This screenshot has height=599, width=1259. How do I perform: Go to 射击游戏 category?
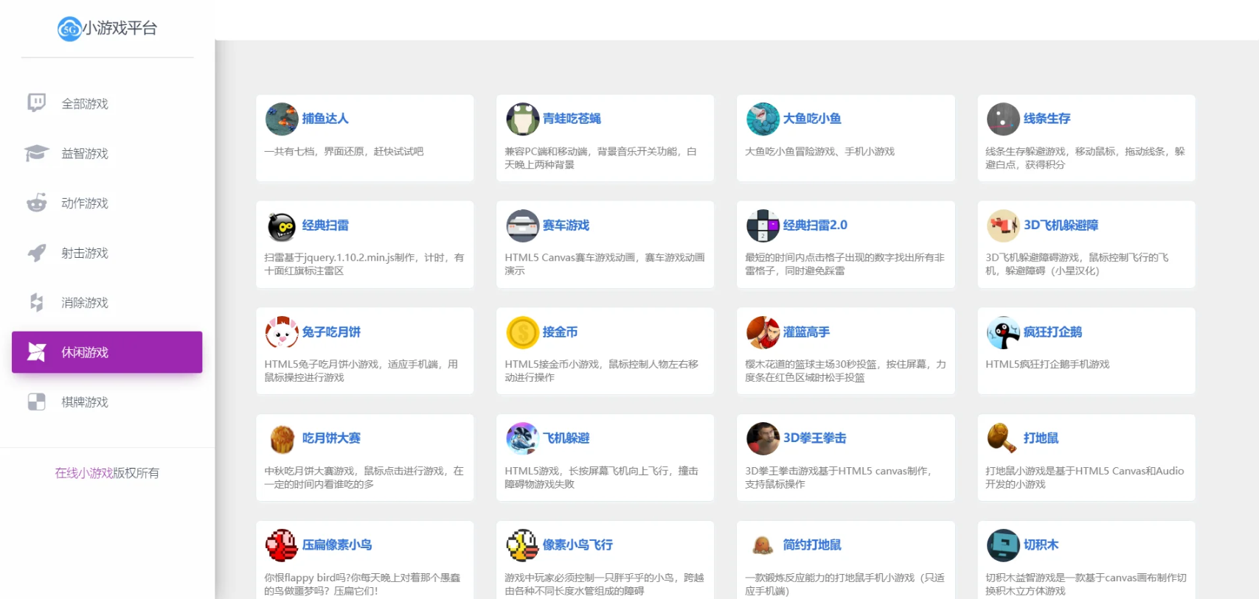(x=85, y=253)
